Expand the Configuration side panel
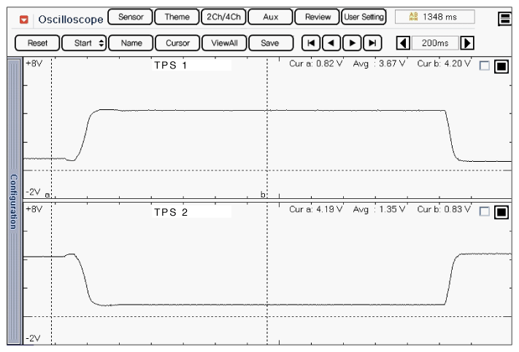519x352 pixels. tap(13, 201)
